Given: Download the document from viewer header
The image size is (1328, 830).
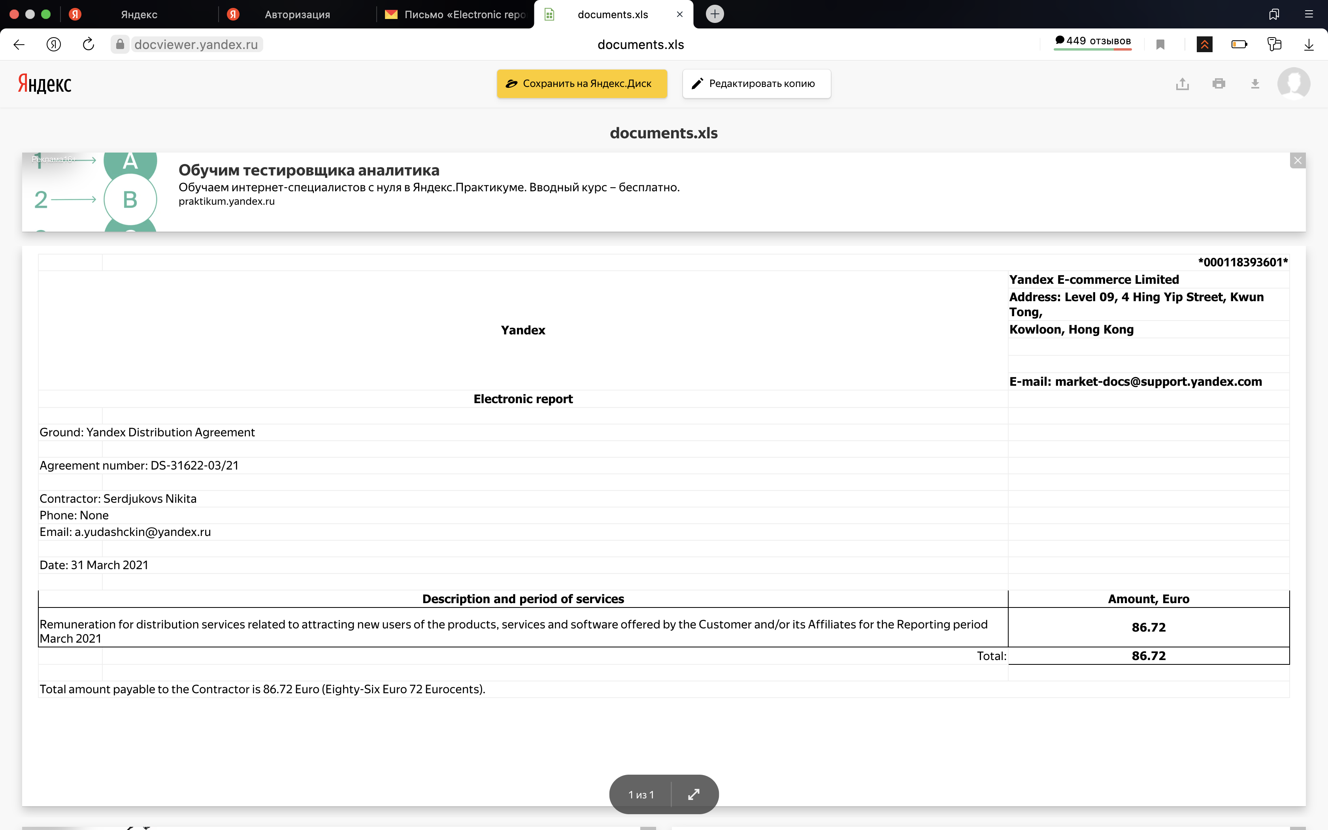Looking at the screenshot, I should pyautogui.click(x=1255, y=83).
